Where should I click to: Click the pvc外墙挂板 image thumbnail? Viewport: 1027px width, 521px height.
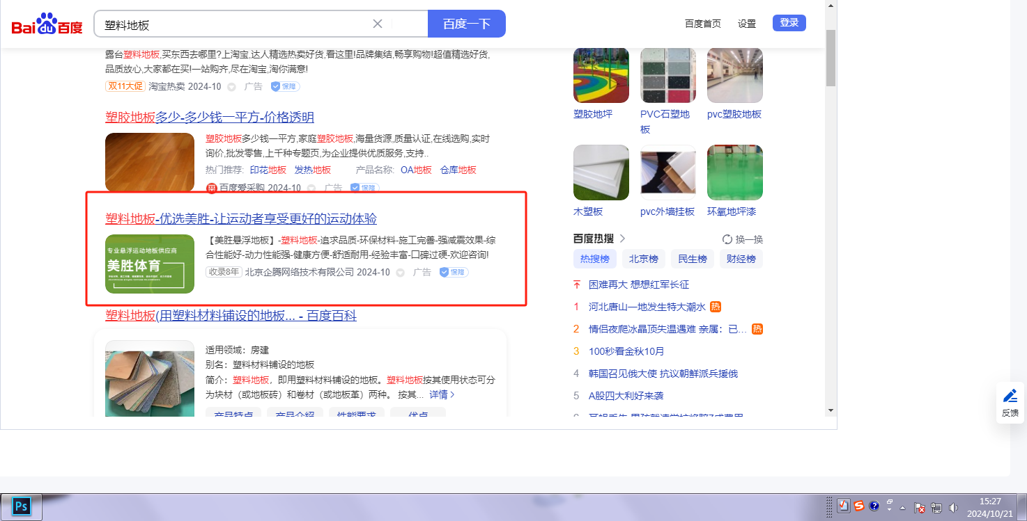coord(668,173)
